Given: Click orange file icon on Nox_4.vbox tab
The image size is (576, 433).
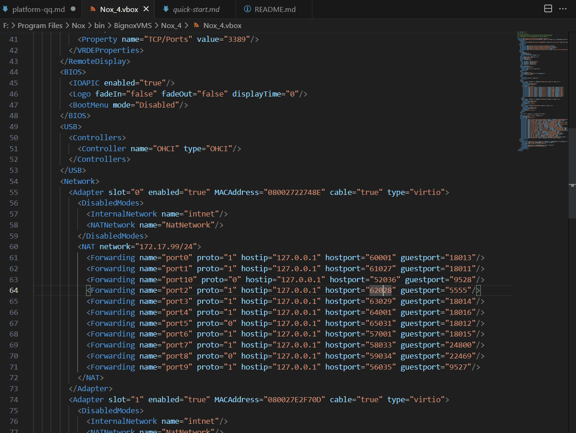Looking at the screenshot, I should tap(92, 9).
